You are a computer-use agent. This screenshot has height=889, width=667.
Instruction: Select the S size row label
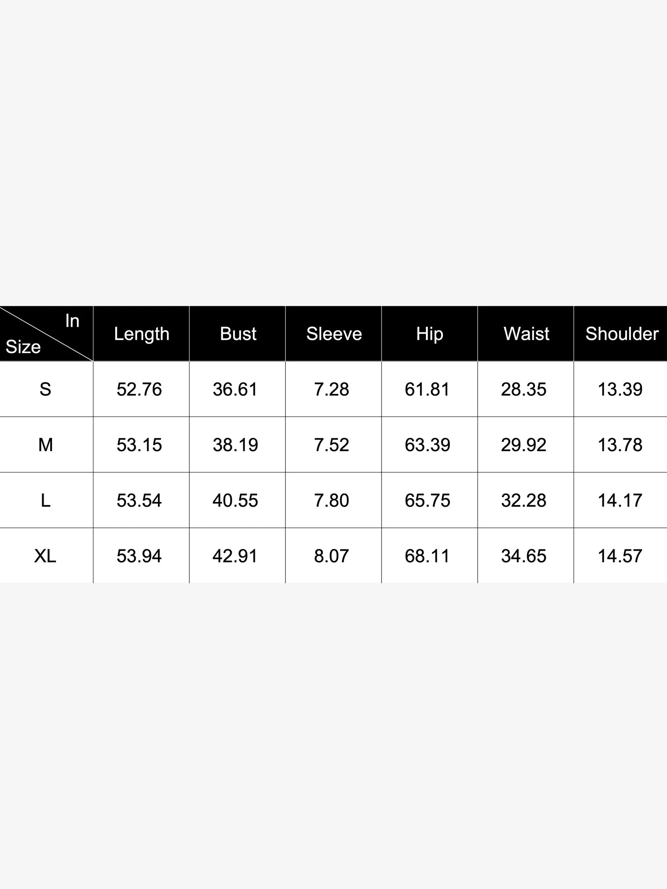click(45, 389)
